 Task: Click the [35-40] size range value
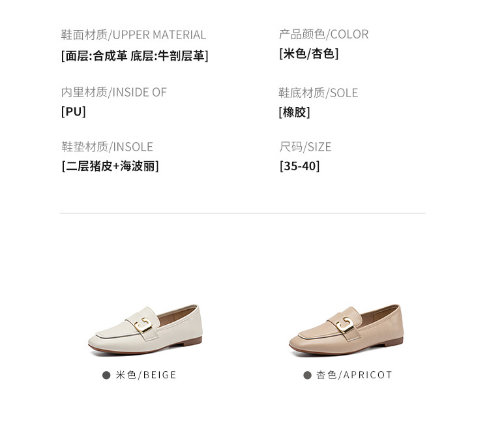[x=300, y=166]
